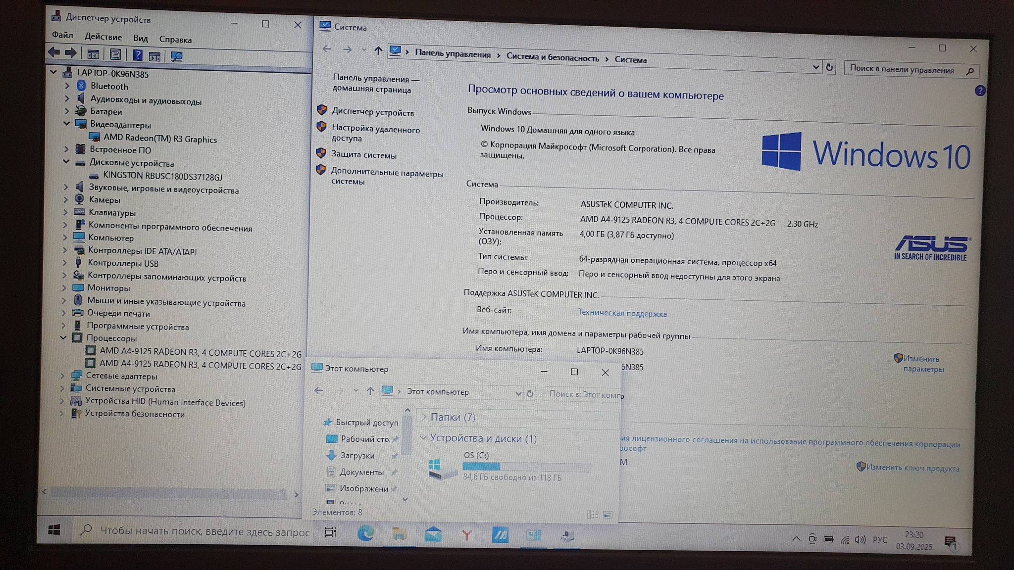Click the Help question mark toolbar icon
The height and width of the screenshot is (570, 1014).
[138, 55]
